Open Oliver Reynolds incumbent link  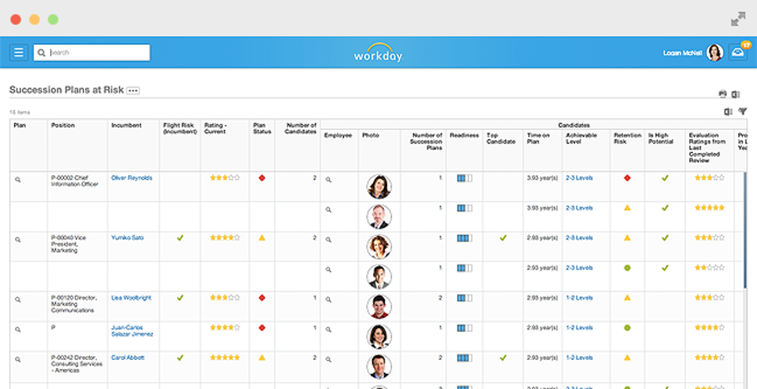(x=131, y=178)
